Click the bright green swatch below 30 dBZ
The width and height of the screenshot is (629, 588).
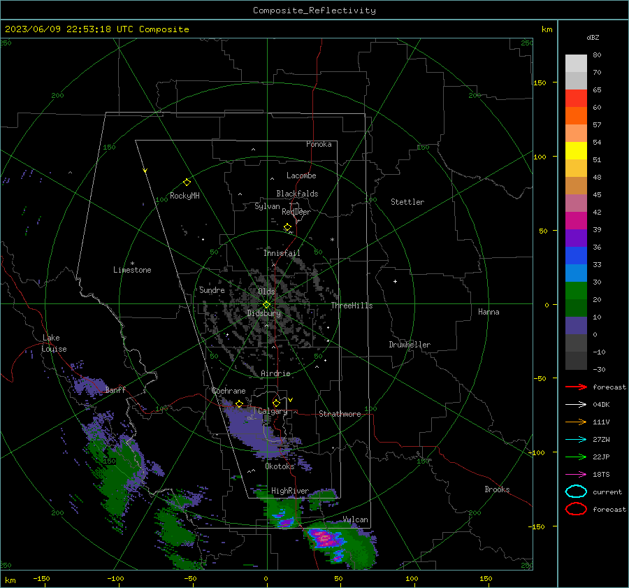(576, 291)
